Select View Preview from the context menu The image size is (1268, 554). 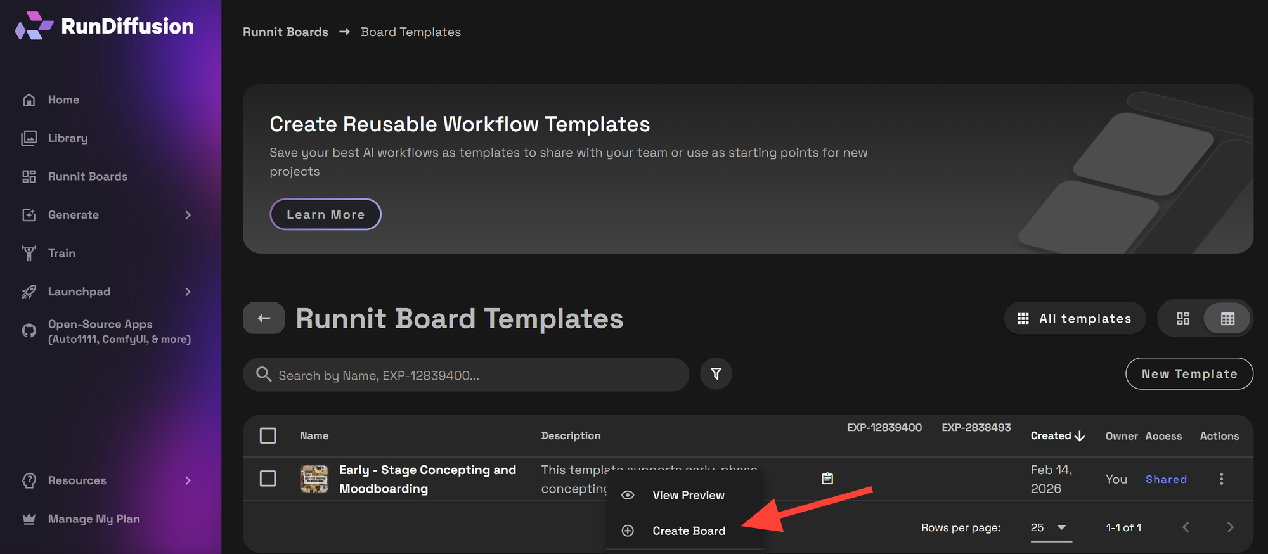coord(688,495)
